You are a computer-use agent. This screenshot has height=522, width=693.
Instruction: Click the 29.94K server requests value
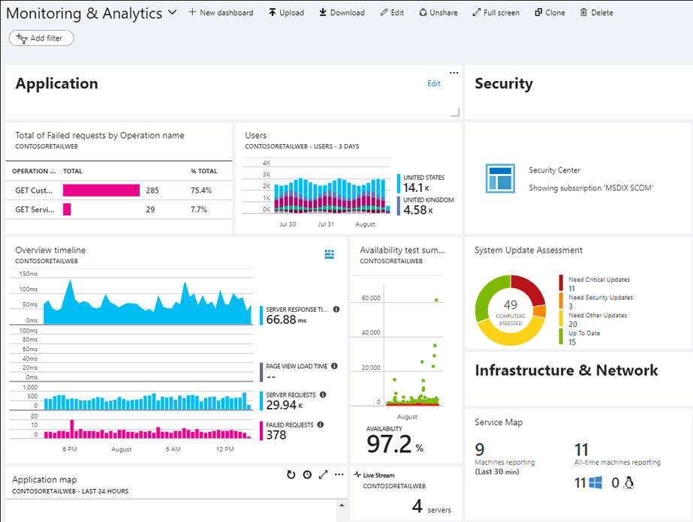pos(285,405)
